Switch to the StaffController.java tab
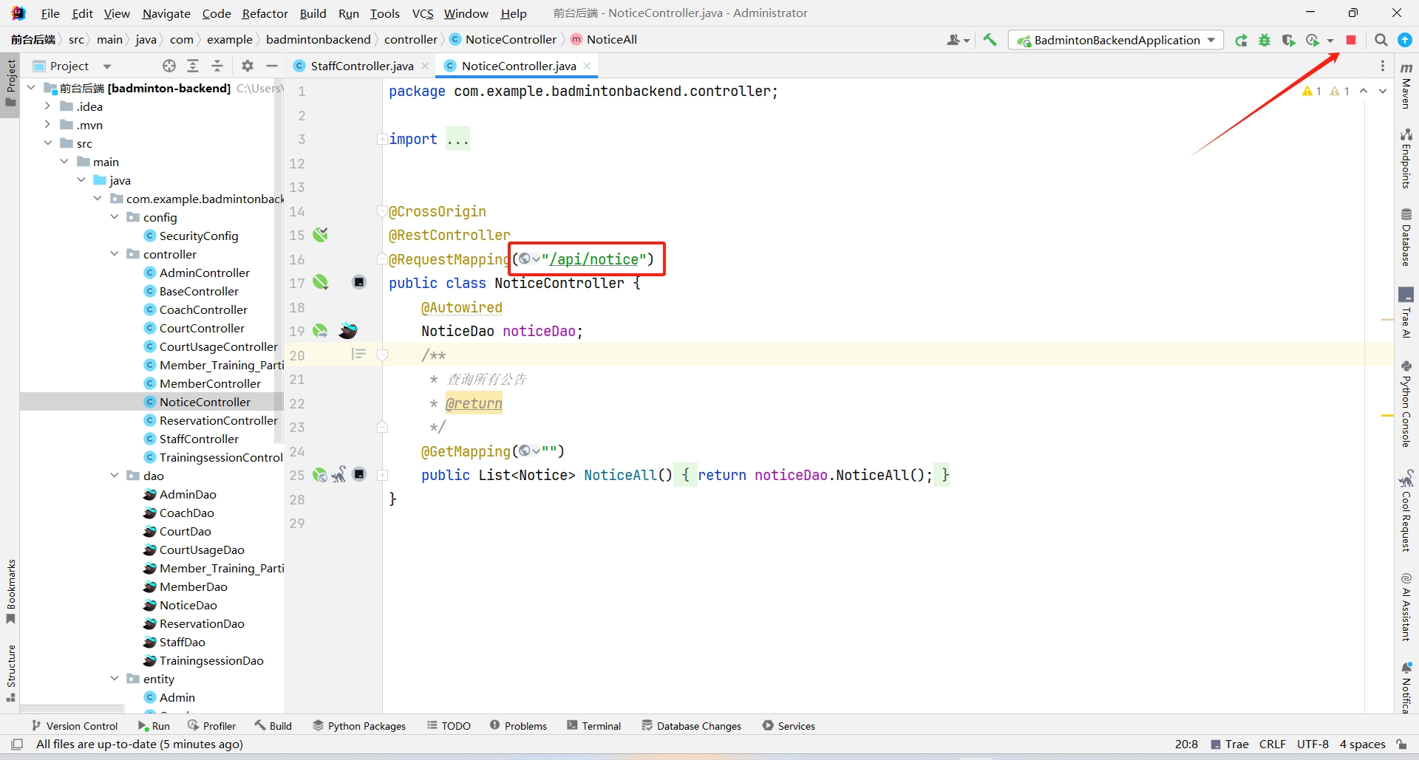1419x760 pixels. coord(361,66)
